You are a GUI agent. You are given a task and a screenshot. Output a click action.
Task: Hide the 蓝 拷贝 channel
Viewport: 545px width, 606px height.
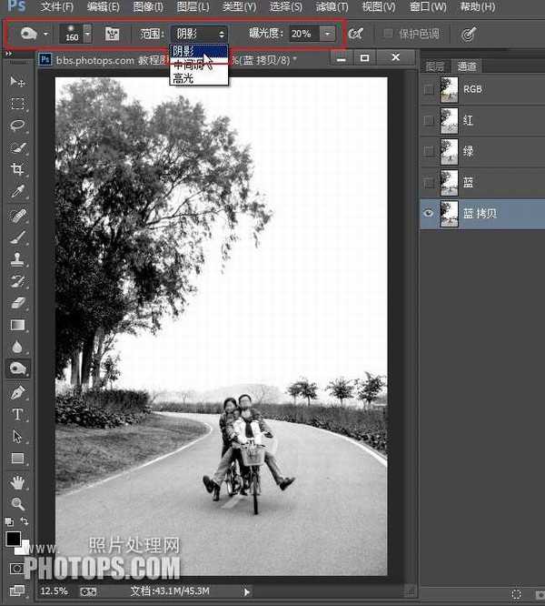click(x=429, y=213)
